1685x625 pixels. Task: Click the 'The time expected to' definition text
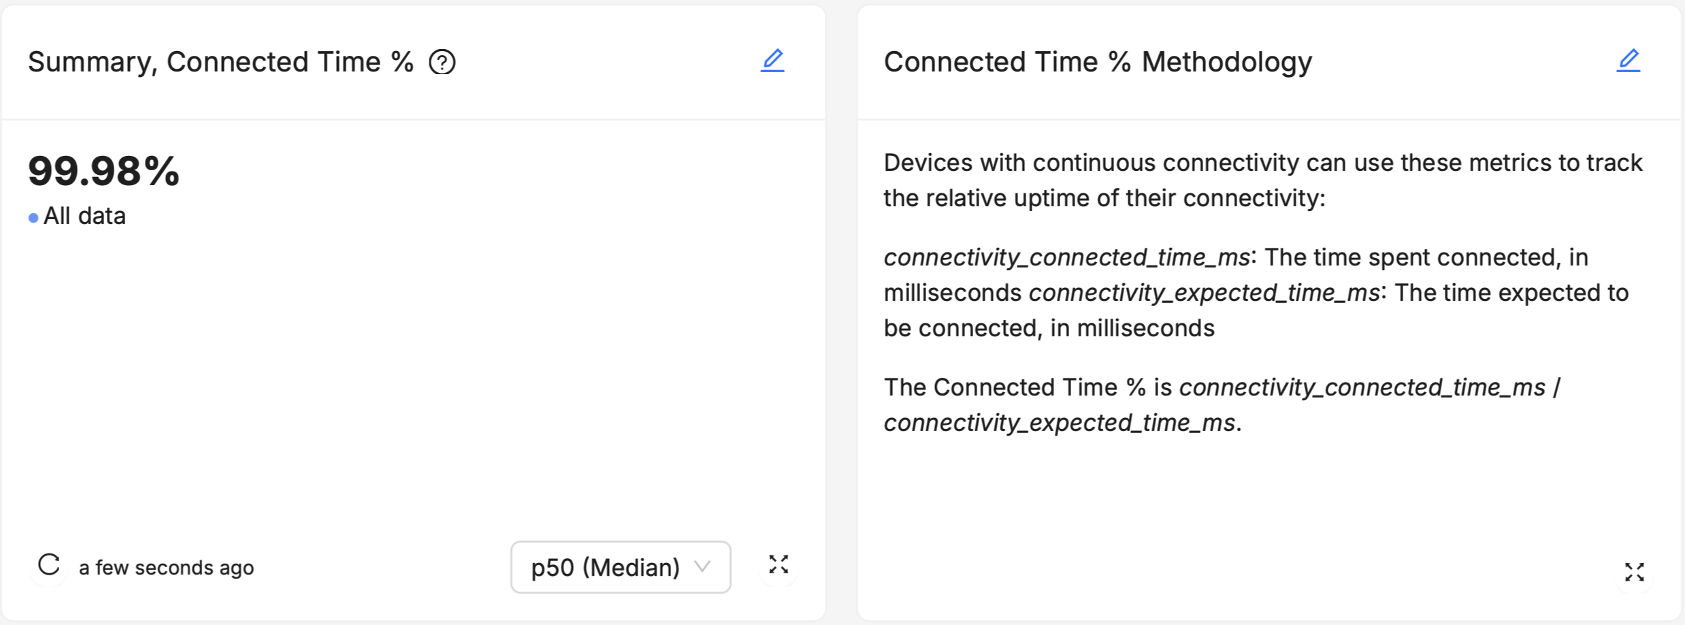tap(1511, 293)
